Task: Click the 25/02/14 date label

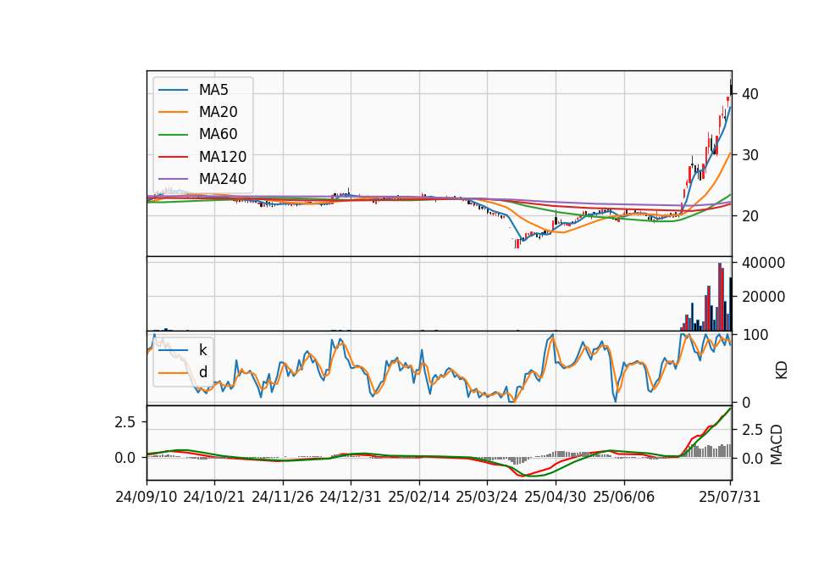Action: pyautogui.click(x=419, y=497)
